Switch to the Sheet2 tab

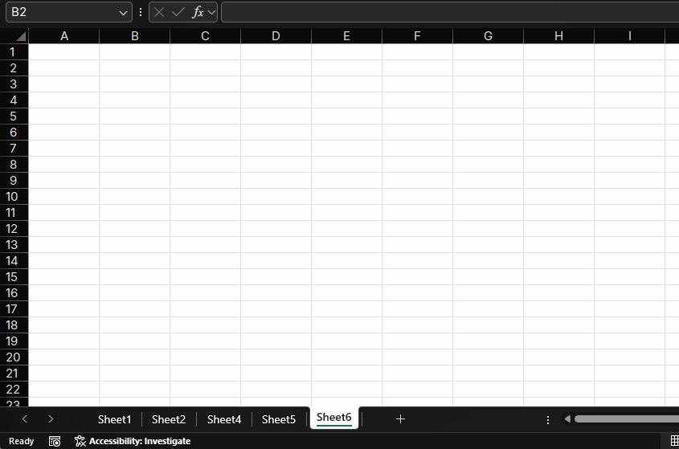(x=169, y=419)
